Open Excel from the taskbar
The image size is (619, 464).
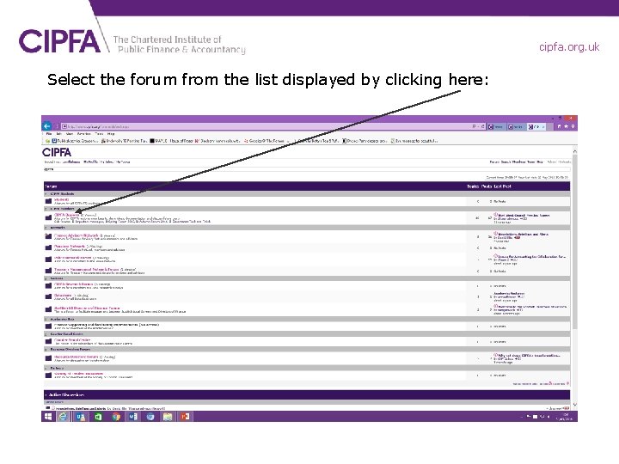pos(98,417)
